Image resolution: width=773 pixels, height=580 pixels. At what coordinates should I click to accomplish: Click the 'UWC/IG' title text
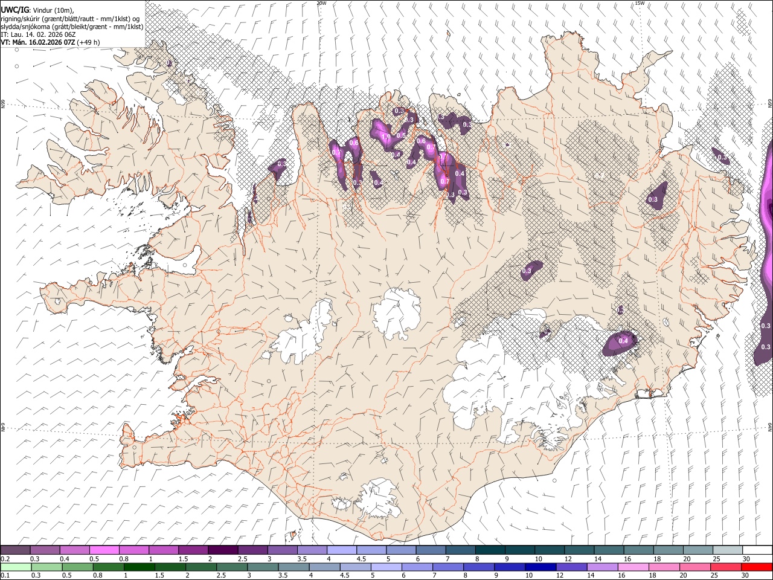14,10
